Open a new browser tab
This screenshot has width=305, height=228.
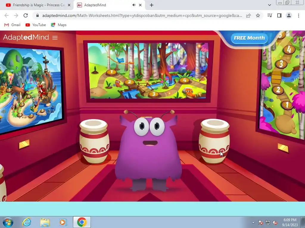[152, 5]
